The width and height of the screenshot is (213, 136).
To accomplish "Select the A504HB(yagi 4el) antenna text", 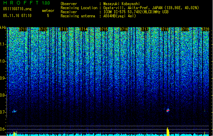I will [120, 16].
